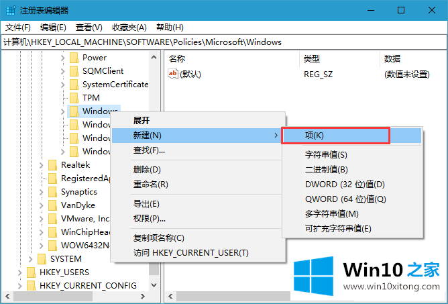
Task: Click 删除(D) in the context menu
Action: [147, 170]
